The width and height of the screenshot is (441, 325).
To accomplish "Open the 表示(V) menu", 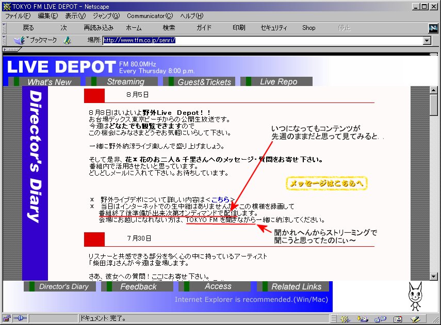I will coord(75,16).
